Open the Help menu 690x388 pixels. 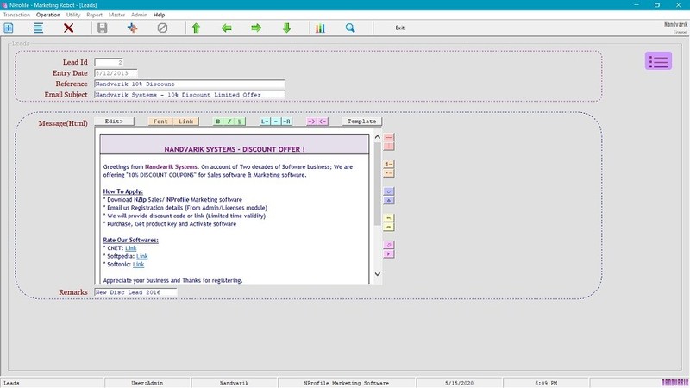click(159, 15)
